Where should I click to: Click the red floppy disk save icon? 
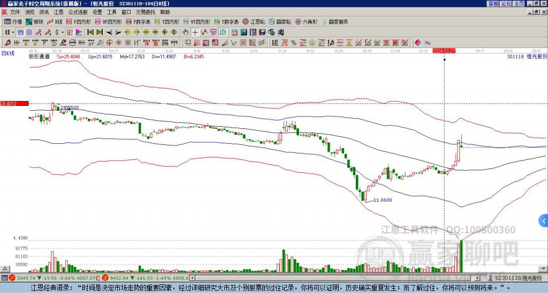pyautogui.click(x=262, y=33)
